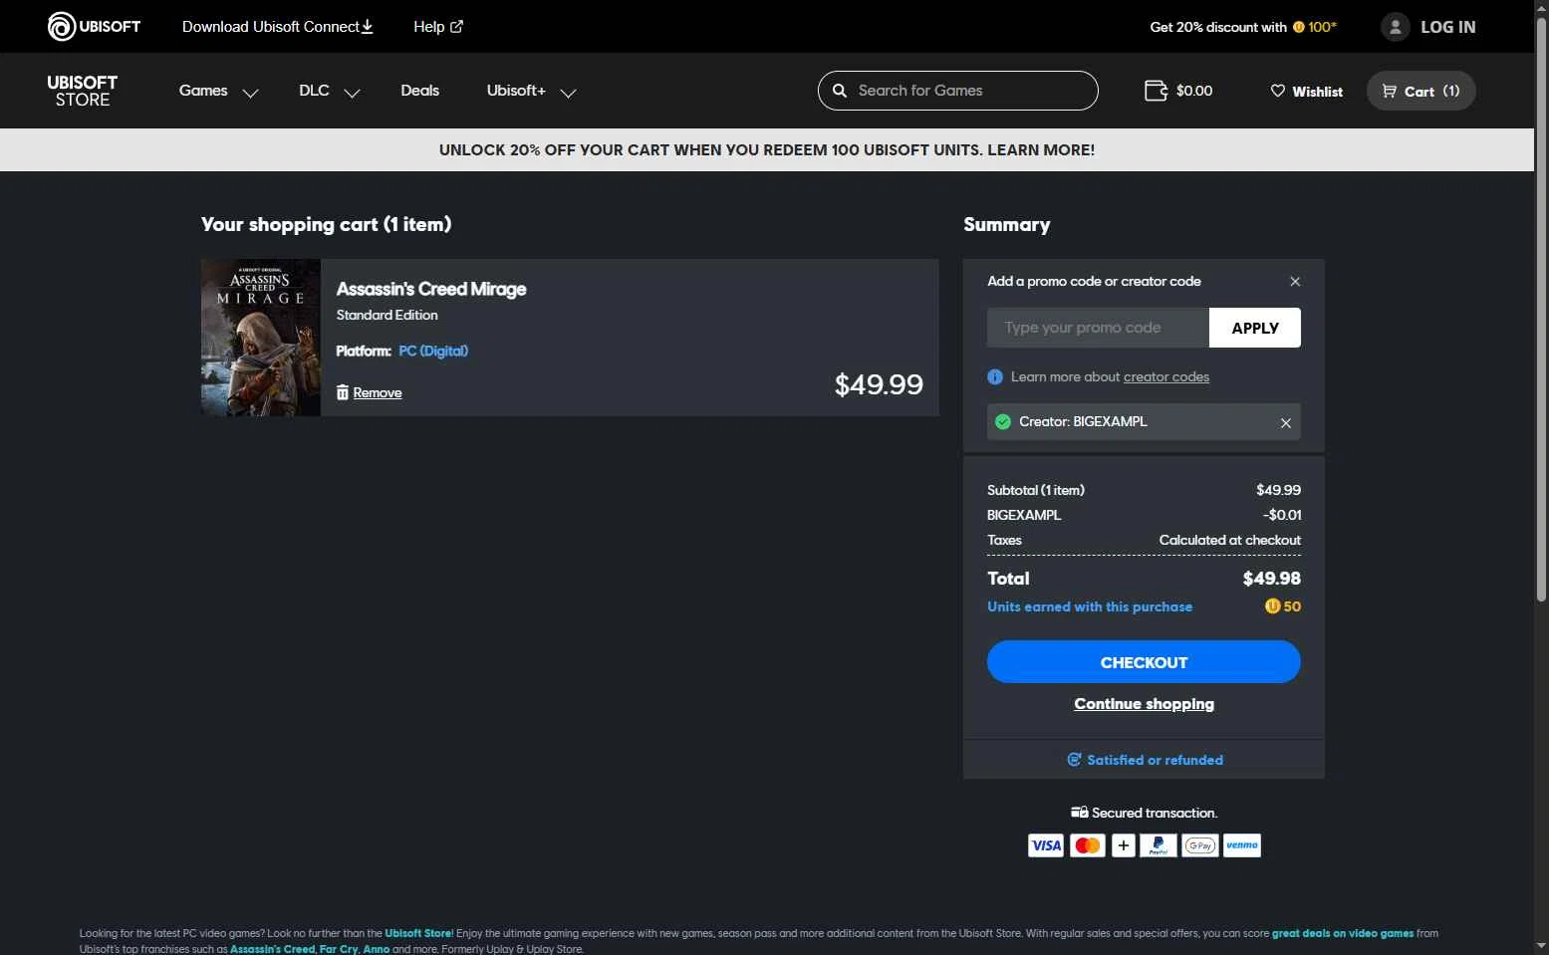Click the gold Units coin icon in header
Screen dimensions: 1549x955
[x=1298, y=27]
